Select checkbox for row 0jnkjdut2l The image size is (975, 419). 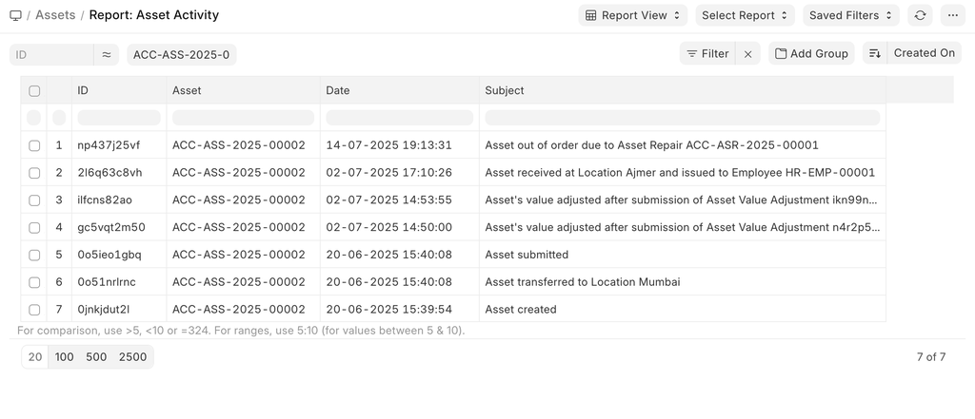point(34,310)
